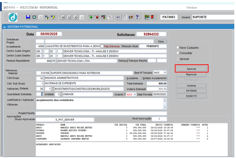Click the Material code field 310169
The image size is (236, 158).
(43, 73)
